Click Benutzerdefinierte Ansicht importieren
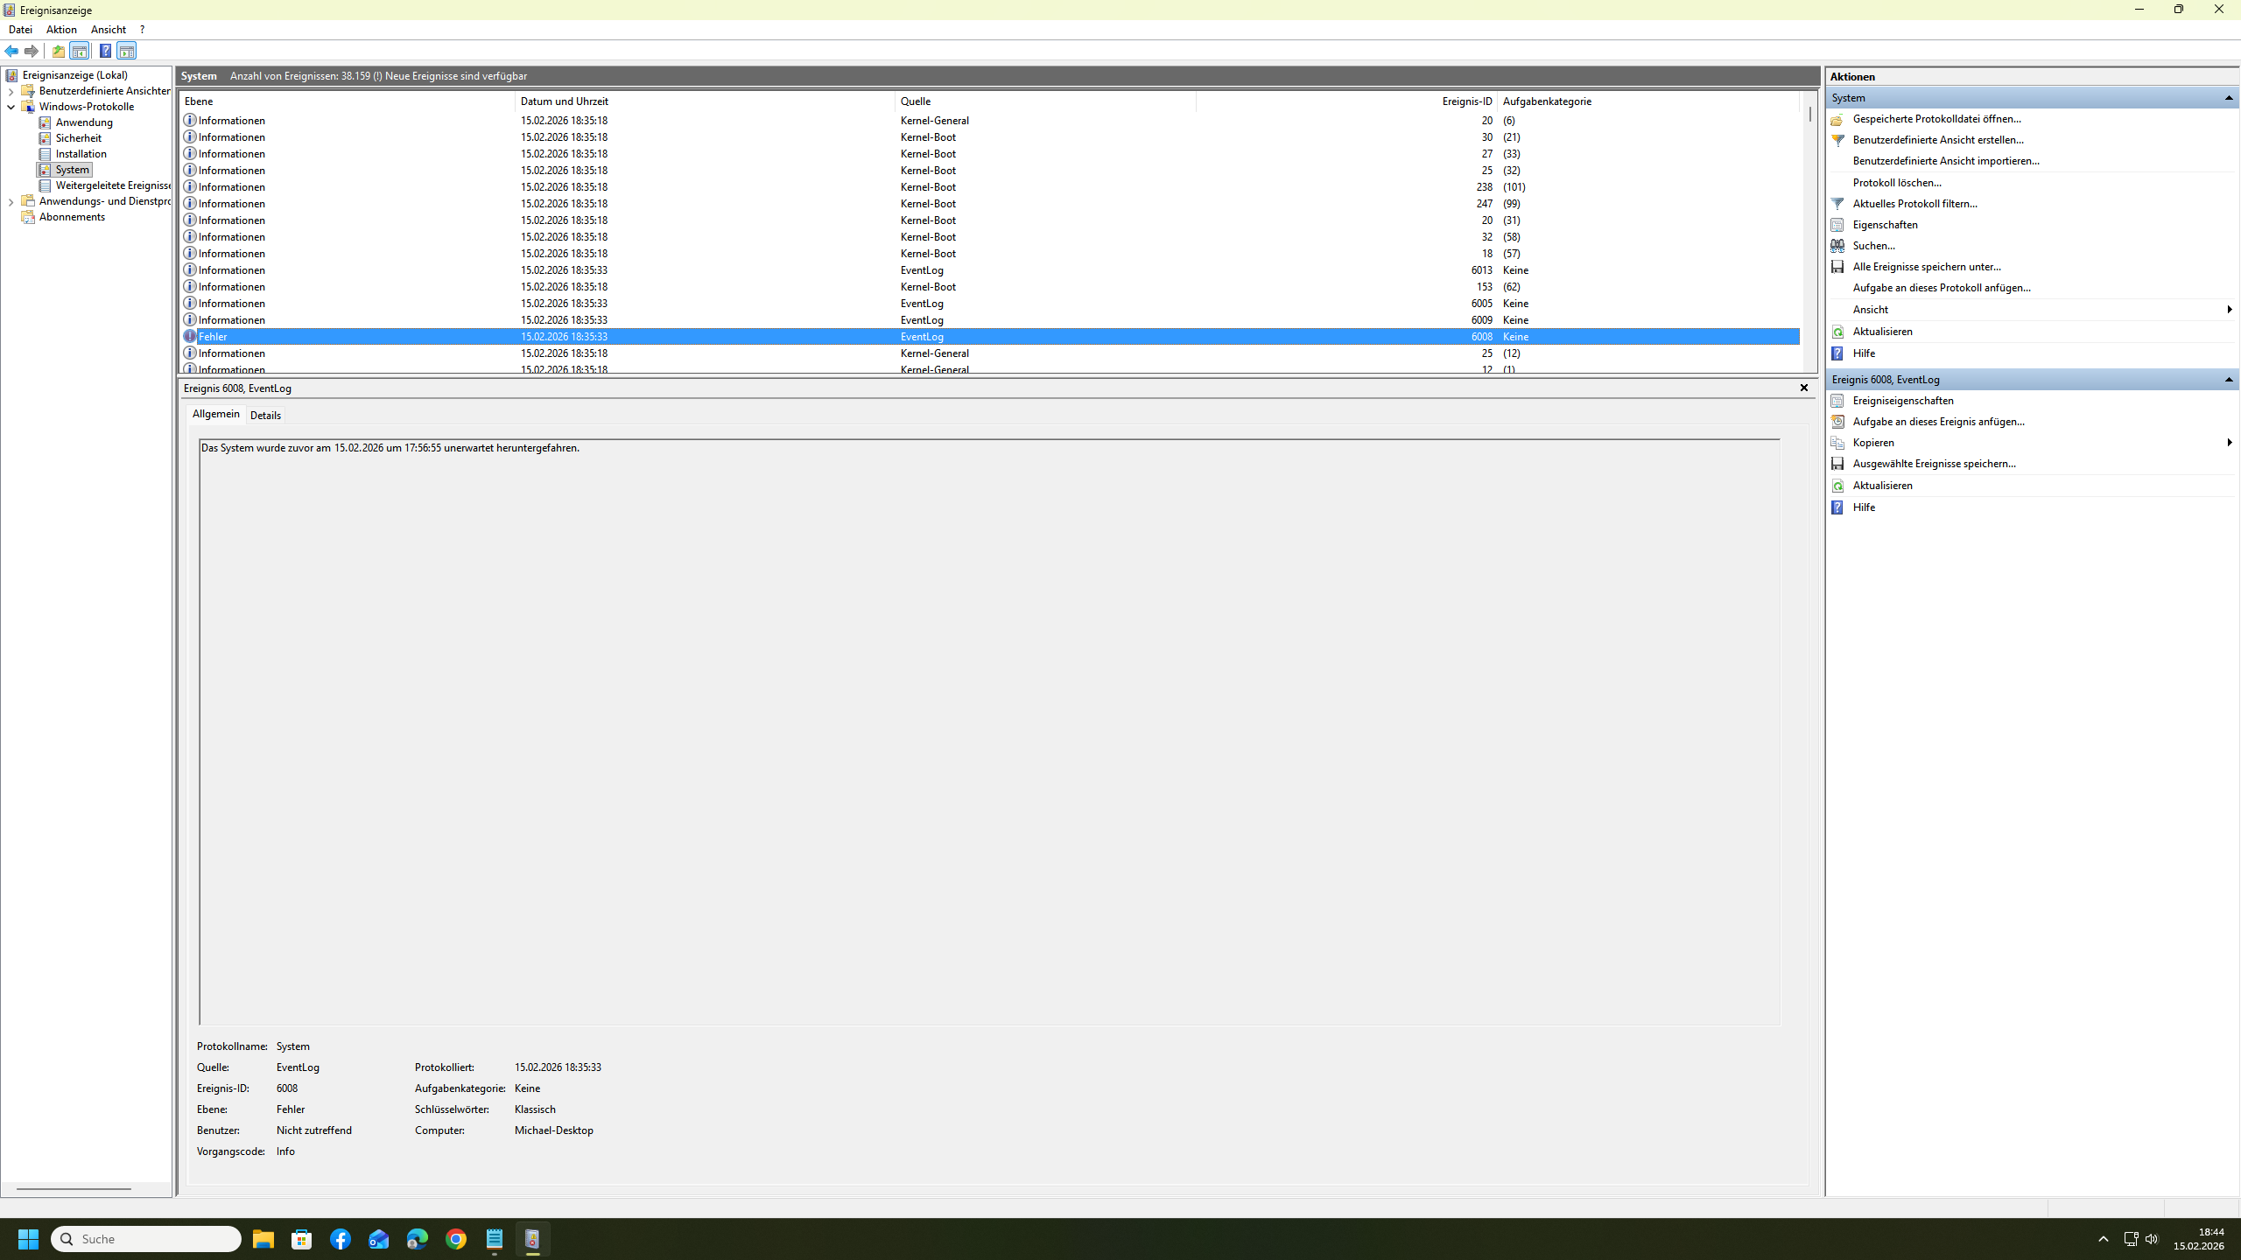The width and height of the screenshot is (2241, 1260). (1945, 161)
